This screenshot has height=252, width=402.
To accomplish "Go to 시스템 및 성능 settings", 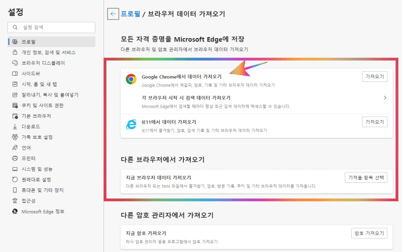I will click(37, 169).
